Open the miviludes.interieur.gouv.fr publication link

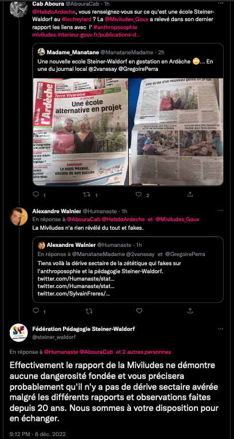point(86,35)
